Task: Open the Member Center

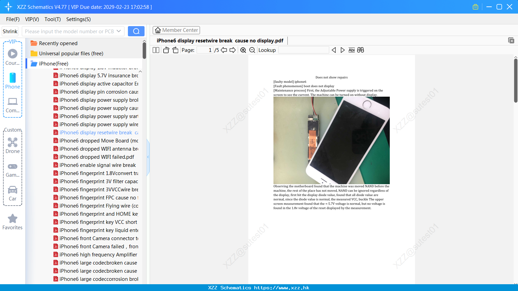Action: 176,30
